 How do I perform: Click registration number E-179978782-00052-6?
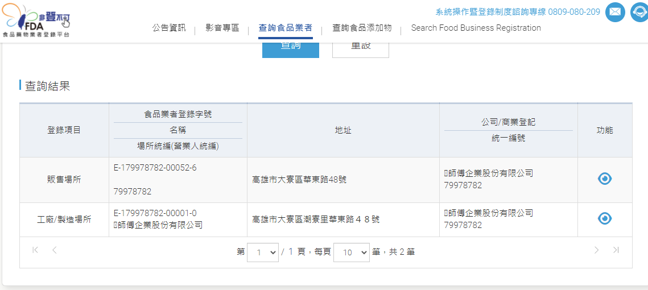(x=155, y=168)
